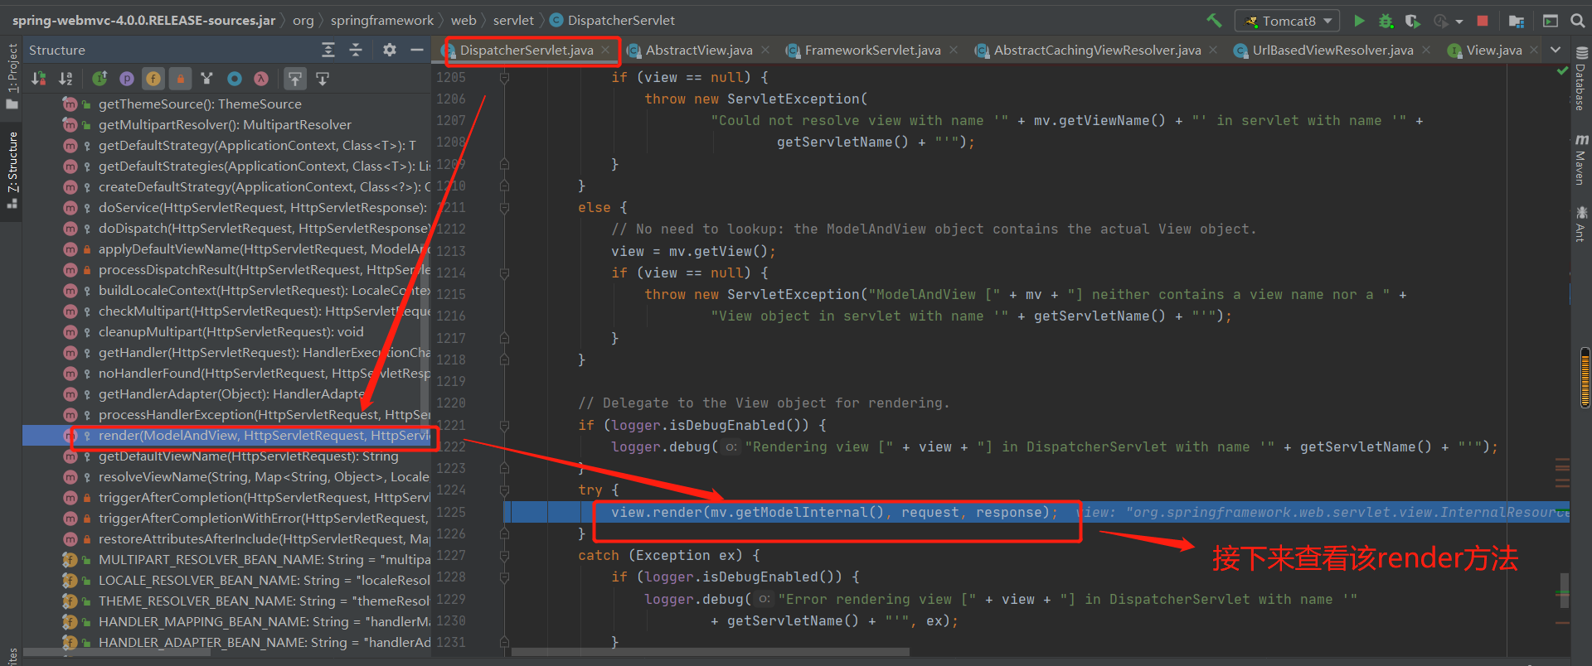1592x666 pixels.
Task: Stop the running process with the red square
Action: [x=1483, y=21]
